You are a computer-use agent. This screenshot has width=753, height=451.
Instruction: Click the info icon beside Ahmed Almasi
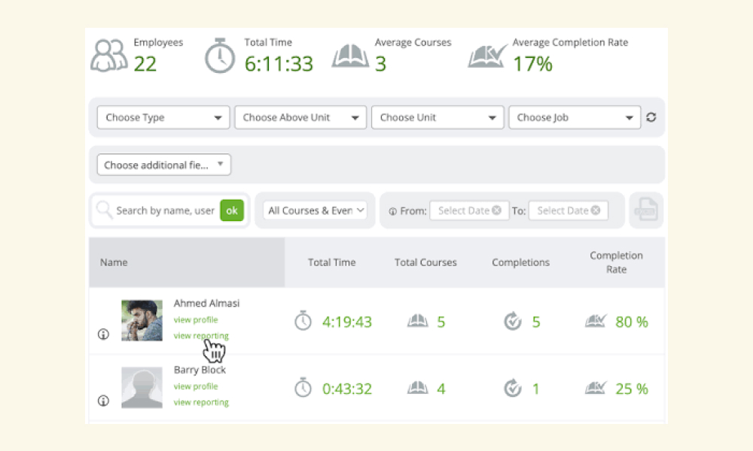click(x=103, y=334)
